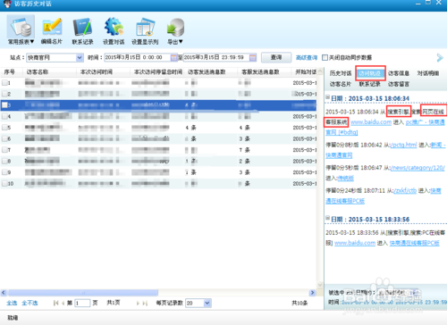Click the horizontal scrollbar thumb below the table
447x325 pixels.
click(83, 293)
